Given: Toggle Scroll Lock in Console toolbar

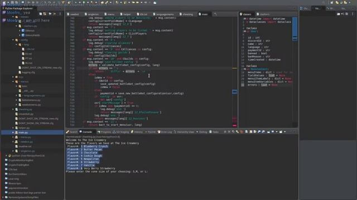Looking at the screenshot, I should point(251,132).
